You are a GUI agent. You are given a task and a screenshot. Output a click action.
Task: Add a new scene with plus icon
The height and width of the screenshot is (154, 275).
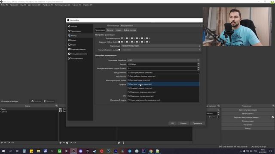(x=2, y=142)
